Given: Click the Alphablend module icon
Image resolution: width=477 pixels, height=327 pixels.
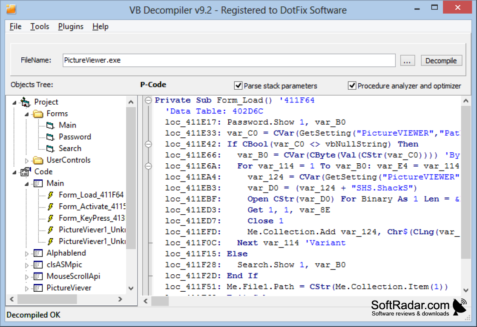Looking at the screenshot, I should pyautogui.click(x=38, y=253).
